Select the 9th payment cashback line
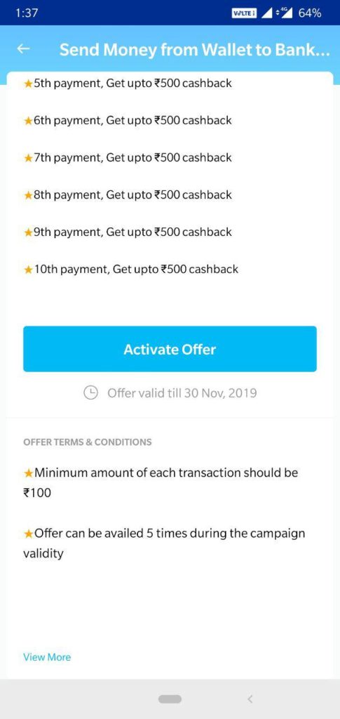 (128, 232)
